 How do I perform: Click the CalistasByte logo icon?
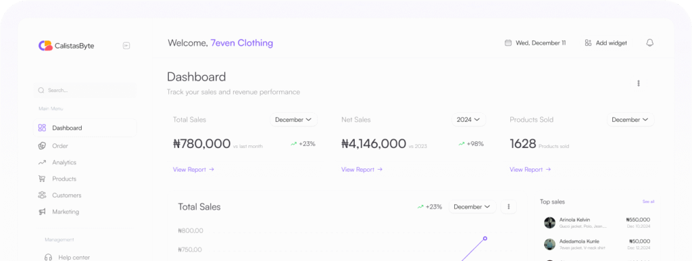45,45
